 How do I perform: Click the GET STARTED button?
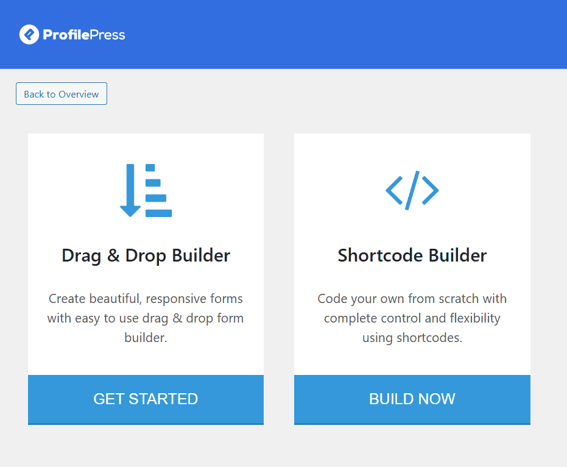[146, 399]
